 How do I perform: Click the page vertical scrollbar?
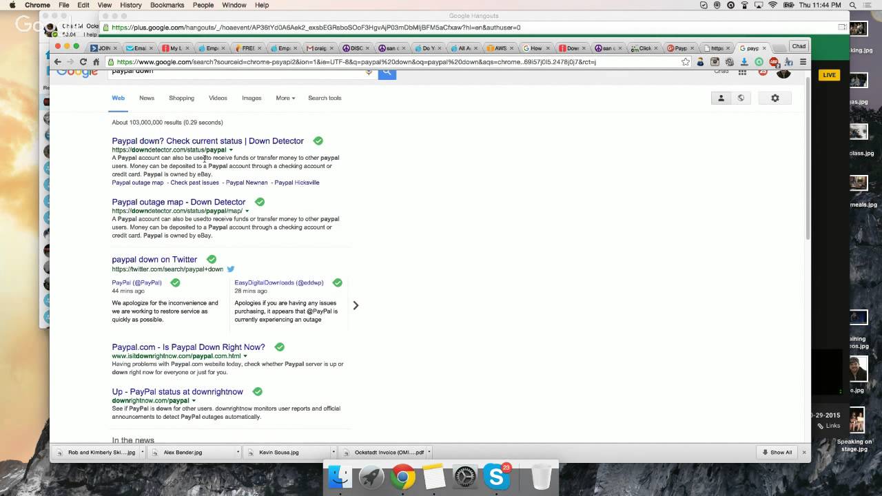pyautogui.click(x=808, y=158)
